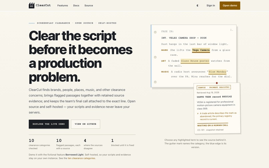Click CC-101 snapshot retained text
This screenshot has height=168, width=269.
210,130
